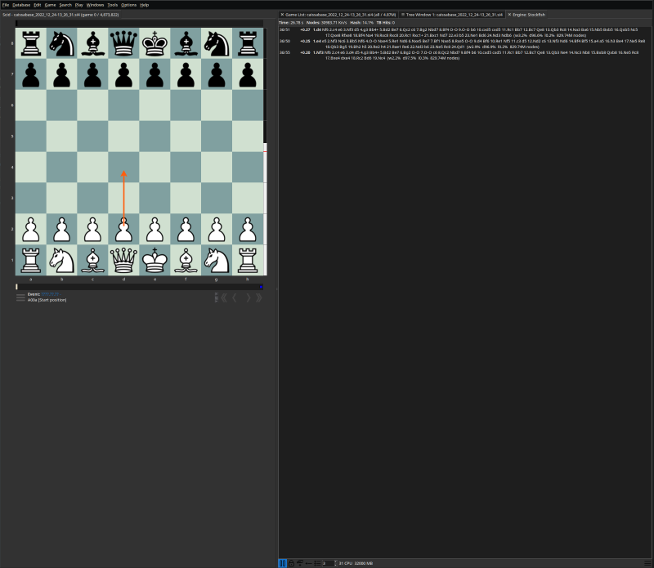
Task: Open the File menu
Action: [x=6, y=5]
